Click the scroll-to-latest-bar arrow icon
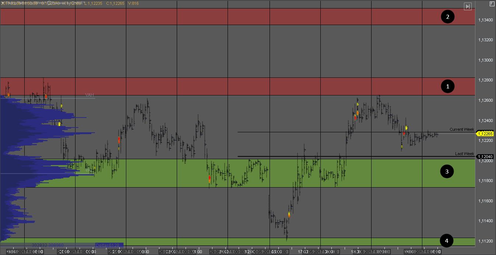 pos(468,6)
